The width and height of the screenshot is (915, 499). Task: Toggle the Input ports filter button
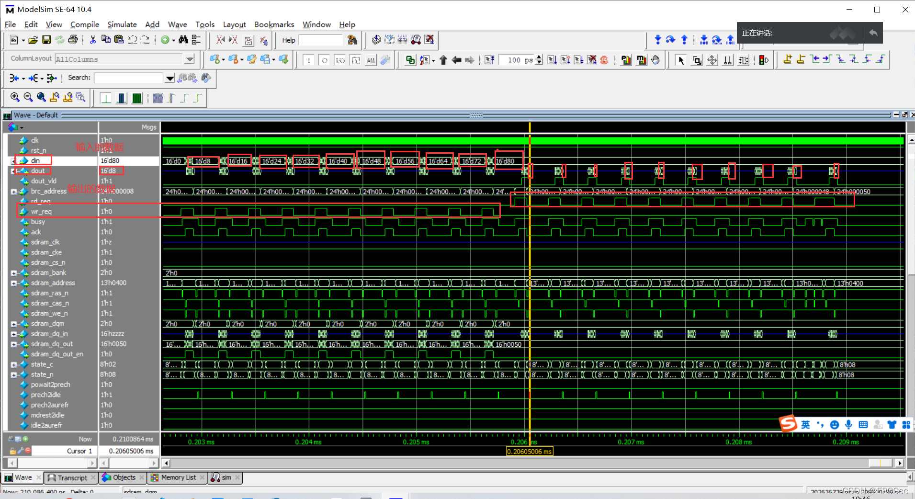tap(309, 59)
